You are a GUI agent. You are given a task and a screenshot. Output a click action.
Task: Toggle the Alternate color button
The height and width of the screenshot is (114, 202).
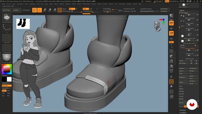click(7, 85)
